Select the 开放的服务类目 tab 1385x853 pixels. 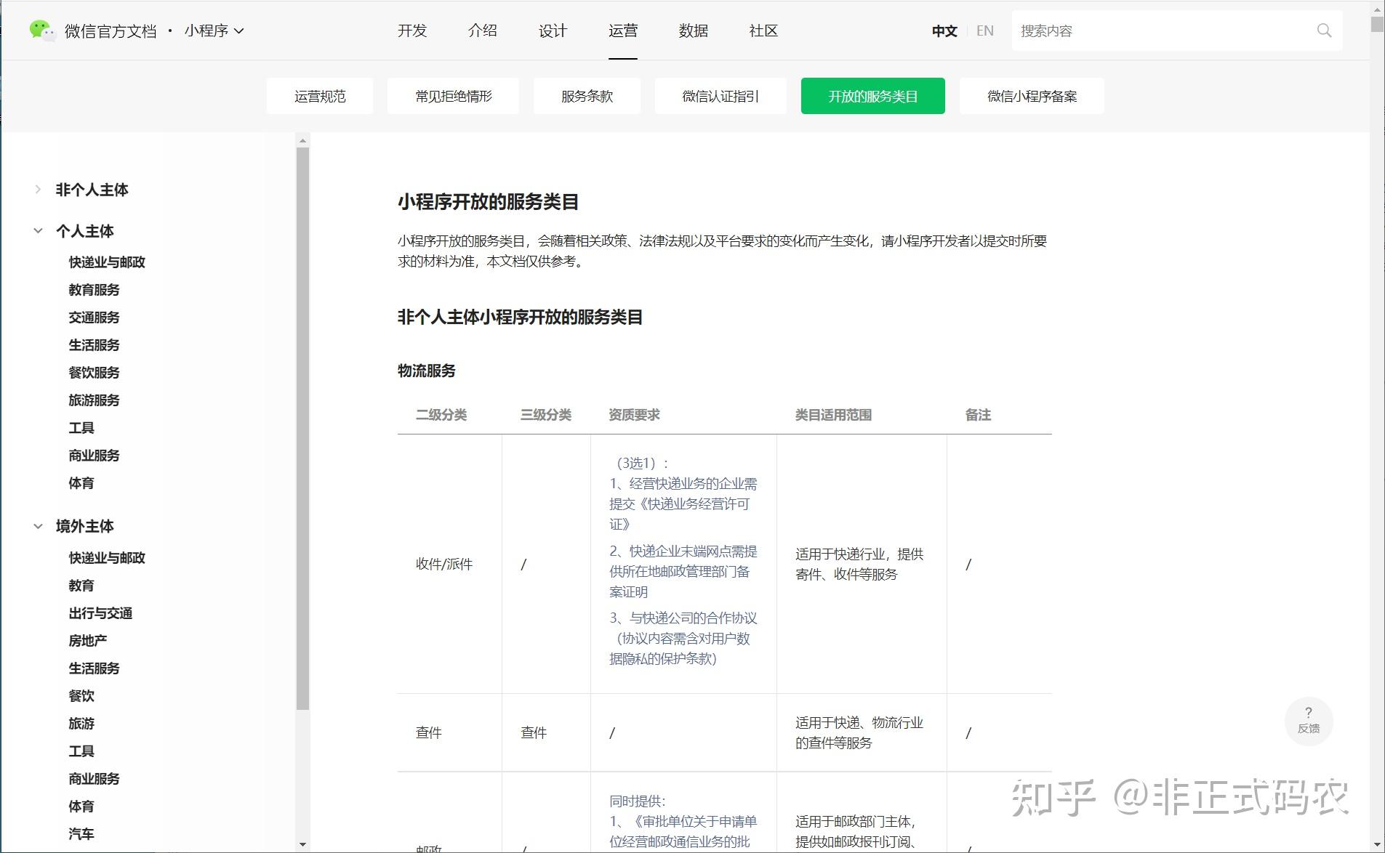click(873, 96)
